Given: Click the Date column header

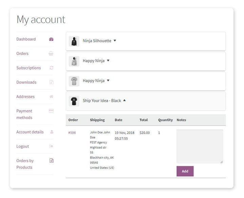Looking at the screenshot, I should [x=119, y=120].
